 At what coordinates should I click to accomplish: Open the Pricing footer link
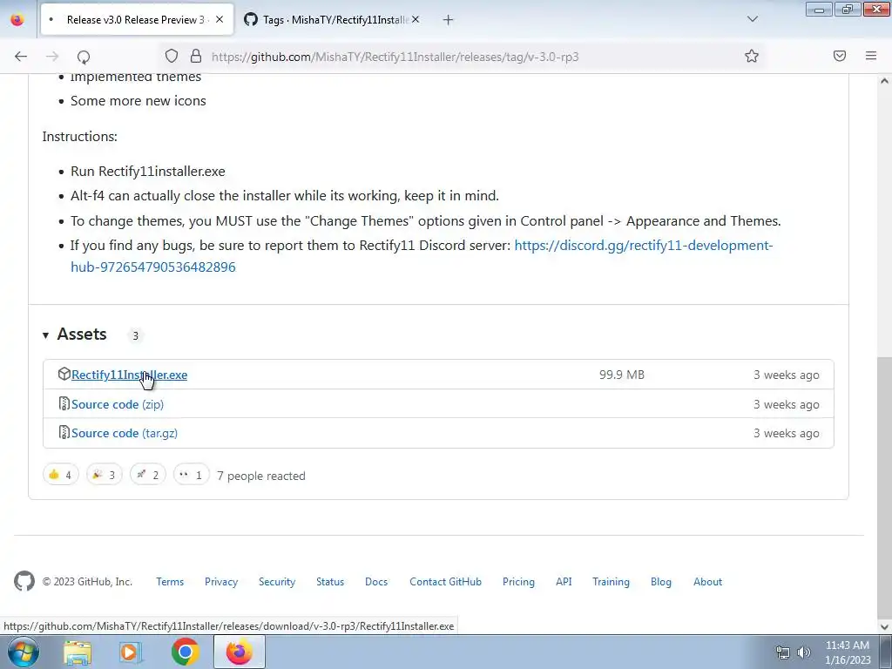click(x=518, y=581)
